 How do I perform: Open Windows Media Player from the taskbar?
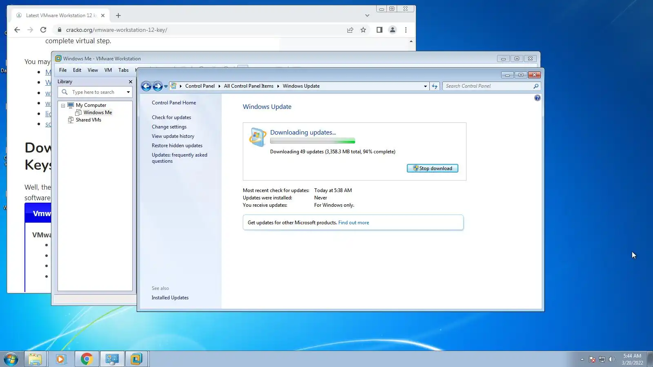click(61, 359)
